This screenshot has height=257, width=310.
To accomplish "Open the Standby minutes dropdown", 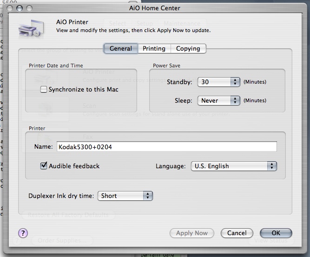I will pos(218,82).
